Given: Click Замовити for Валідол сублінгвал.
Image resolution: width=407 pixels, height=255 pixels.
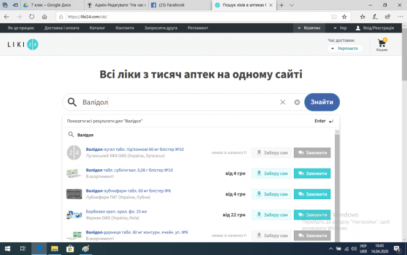Looking at the screenshot, I should pos(312,173).
